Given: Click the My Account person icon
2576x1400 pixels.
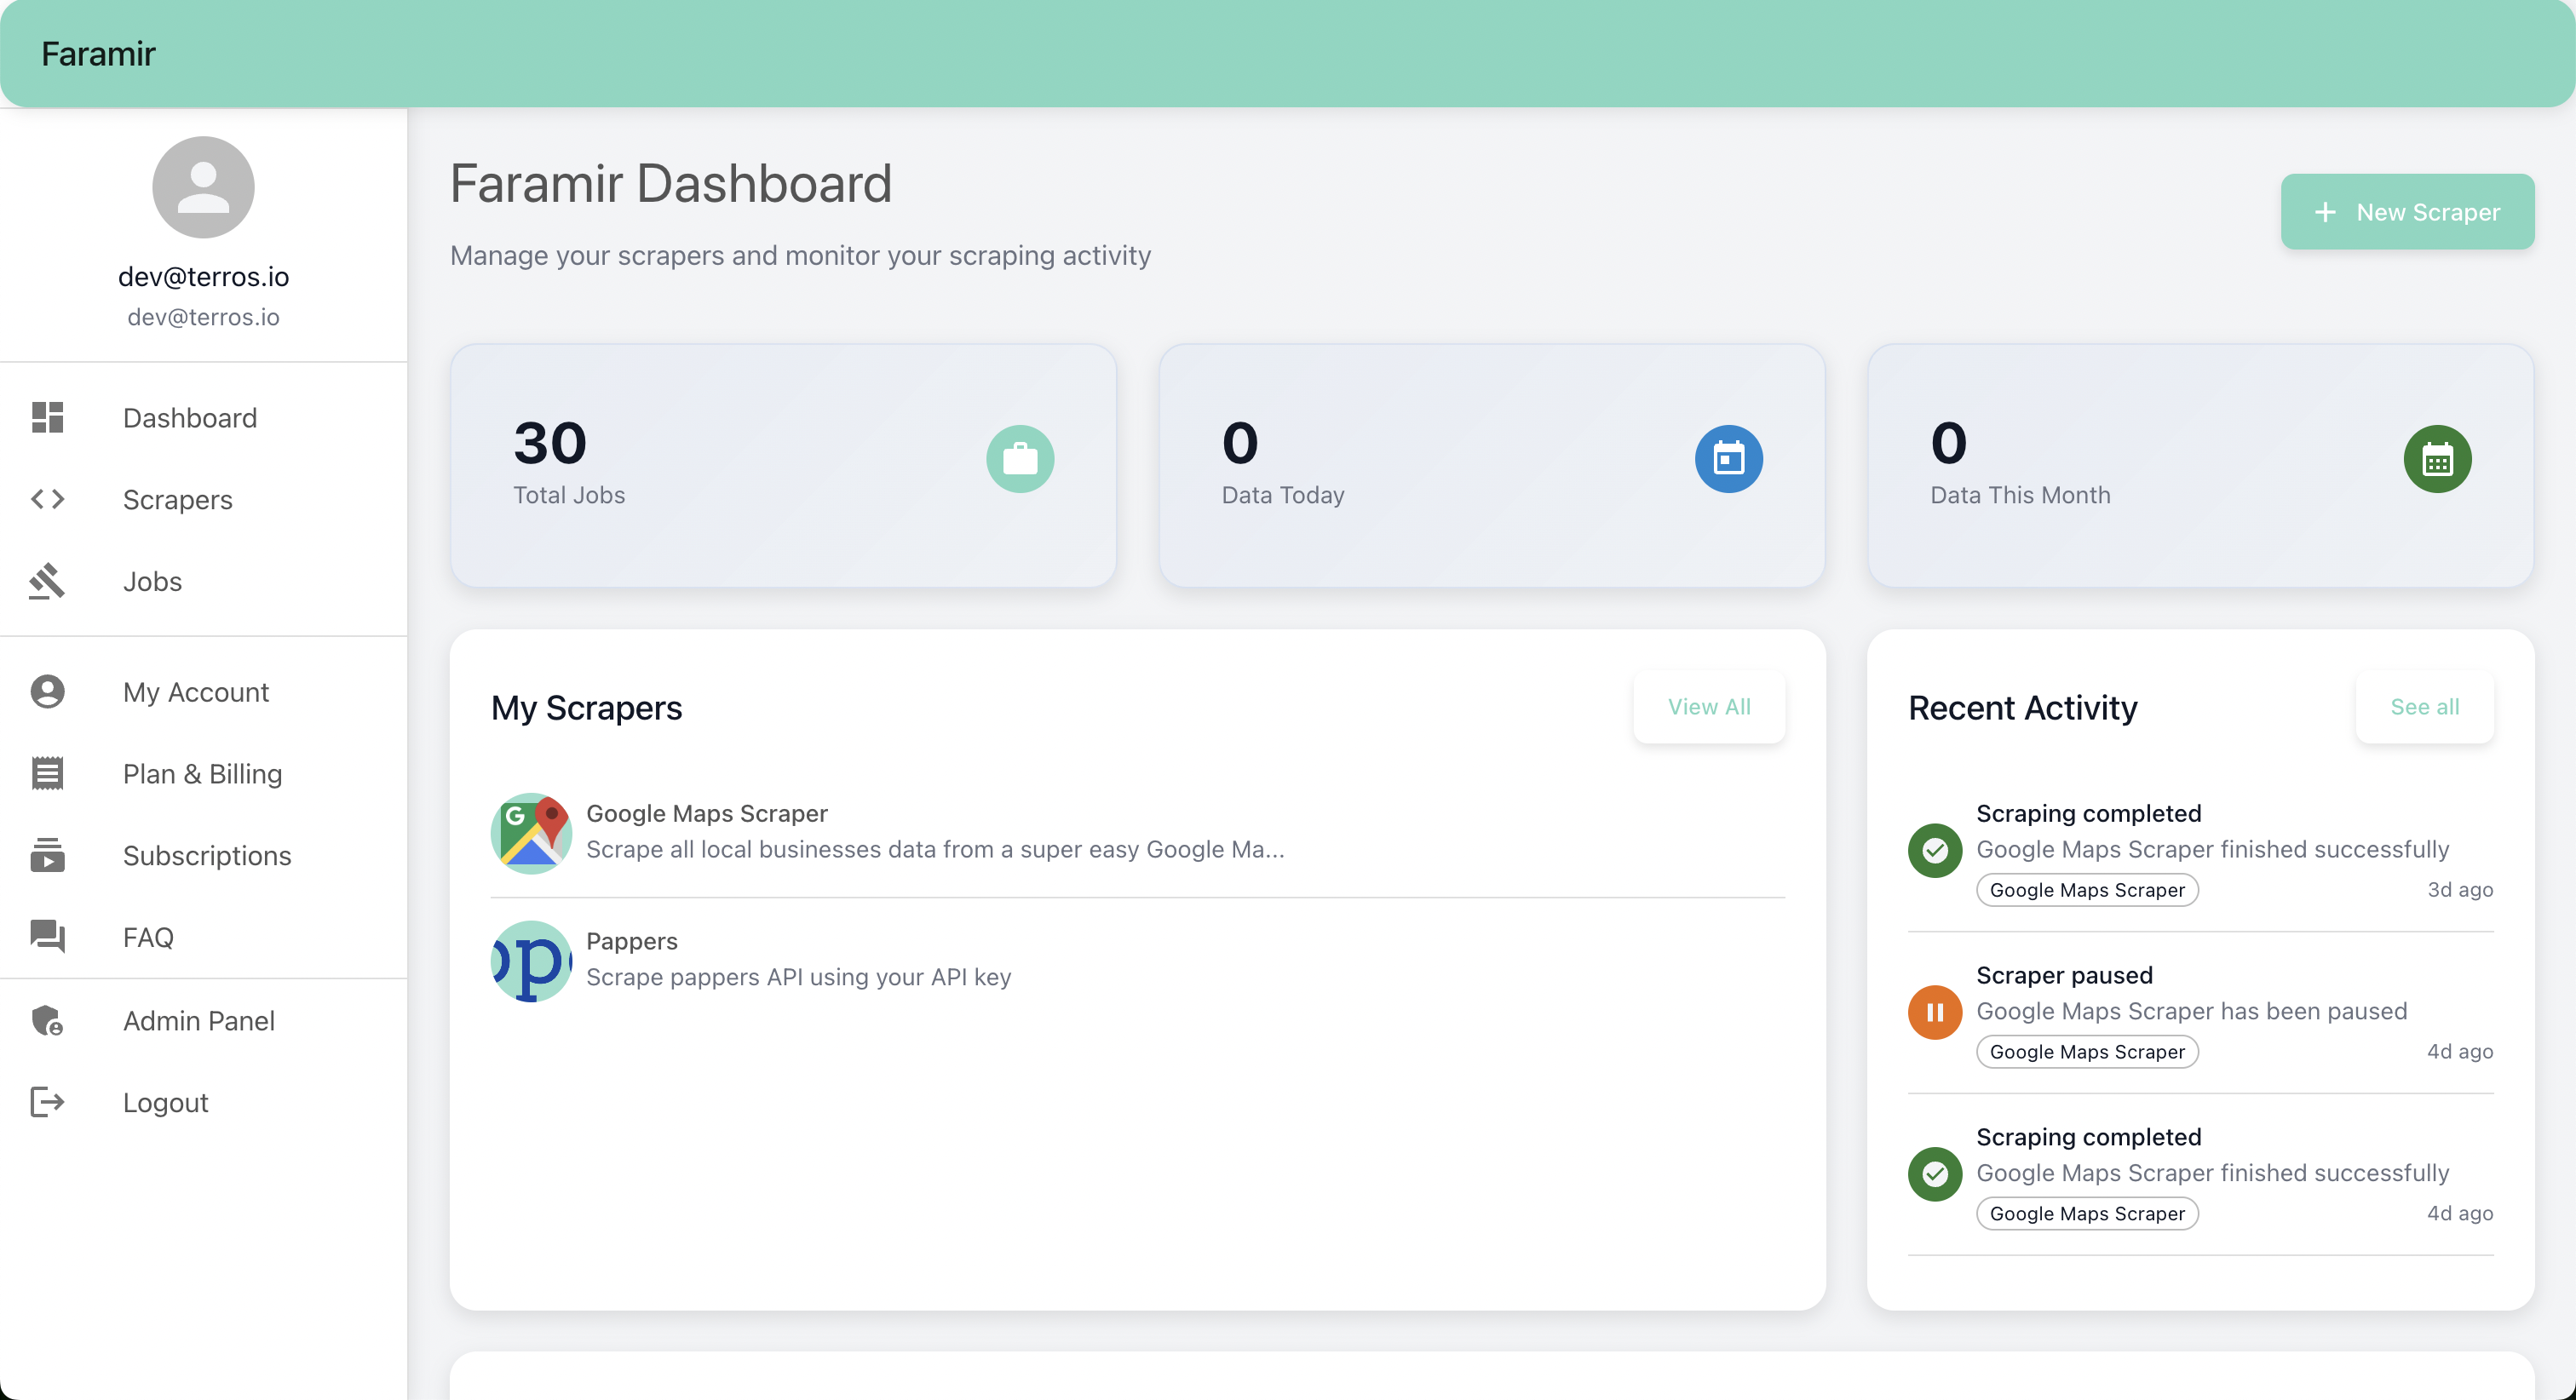Looking at the screenshot, I should (x=46, y=691).
